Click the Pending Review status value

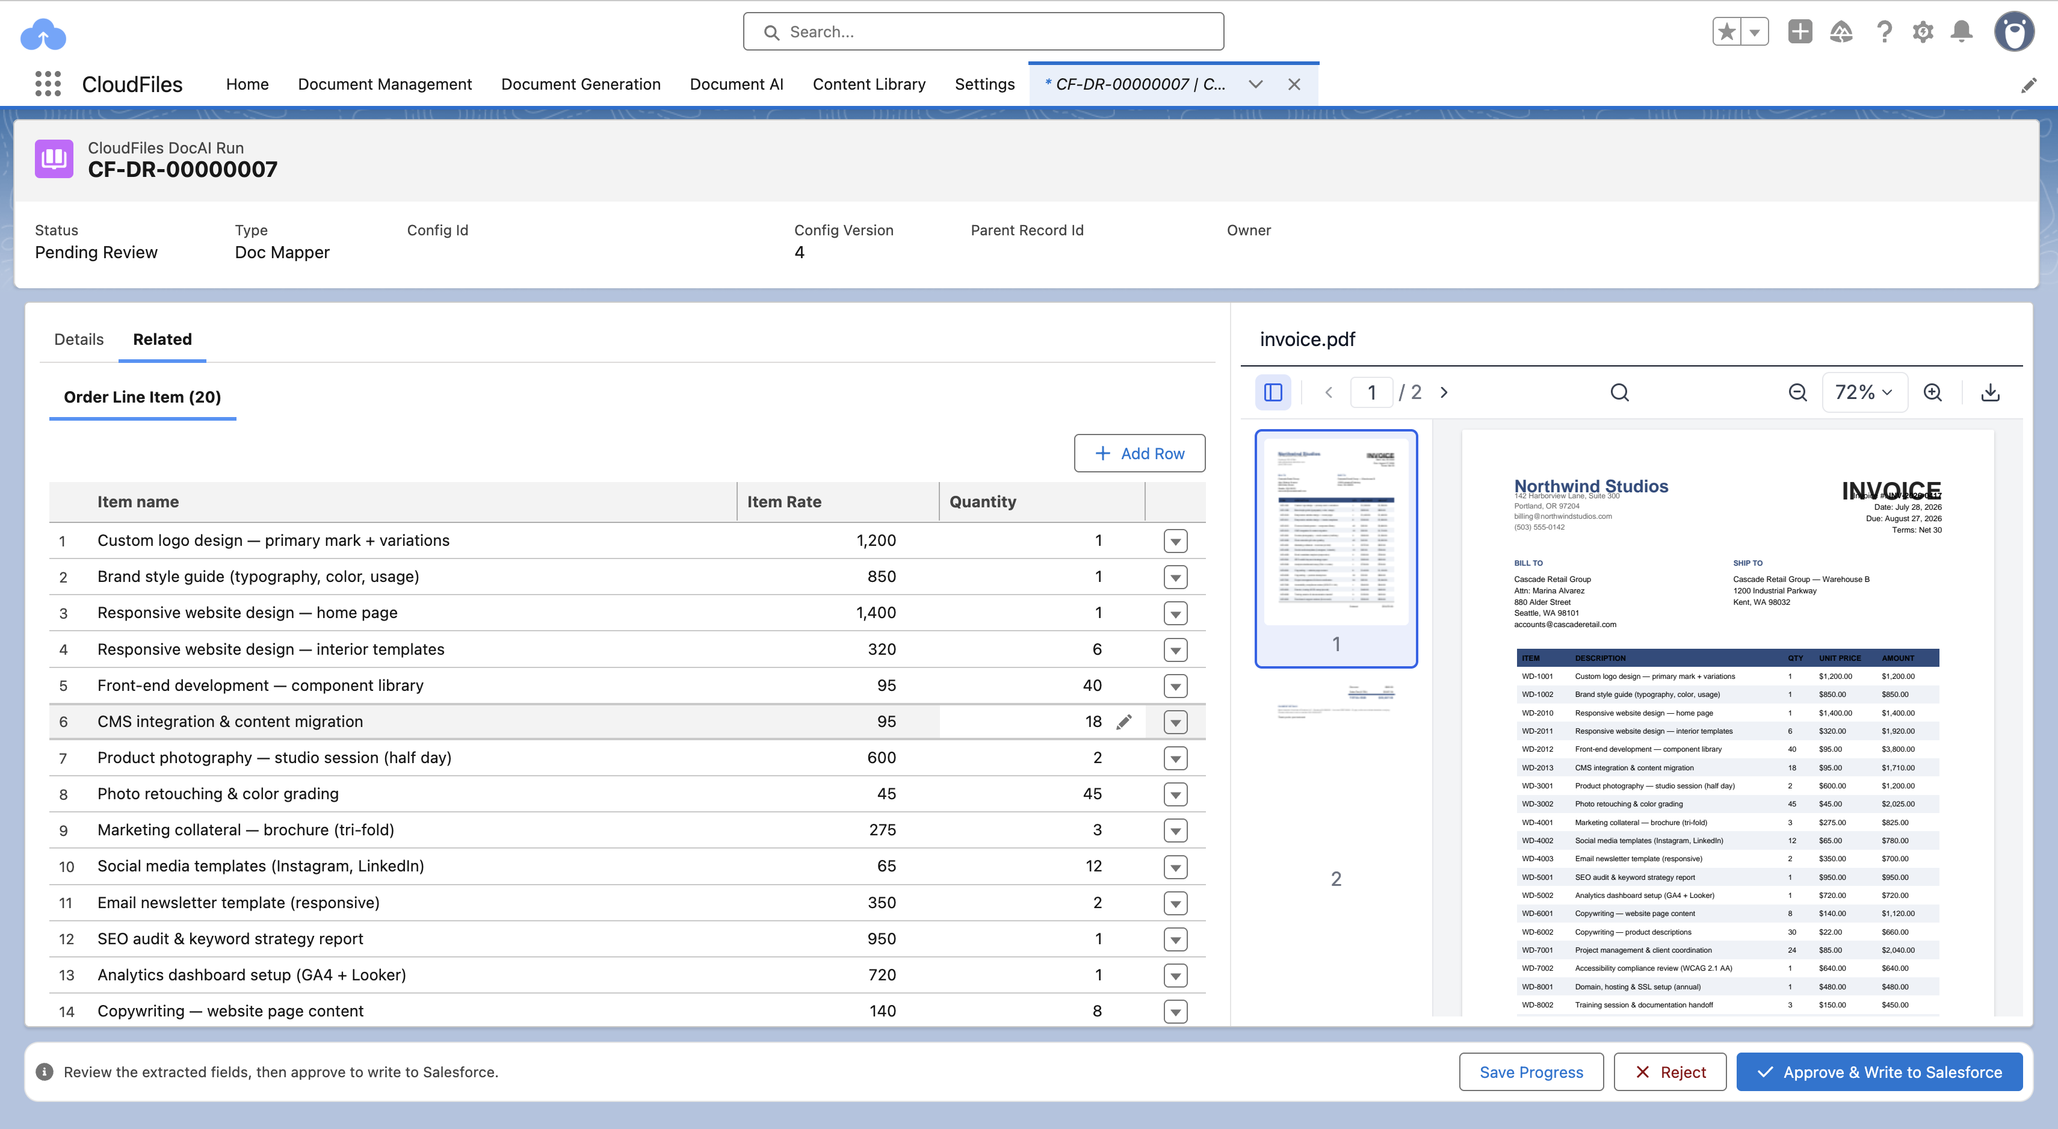click(96, 253)
